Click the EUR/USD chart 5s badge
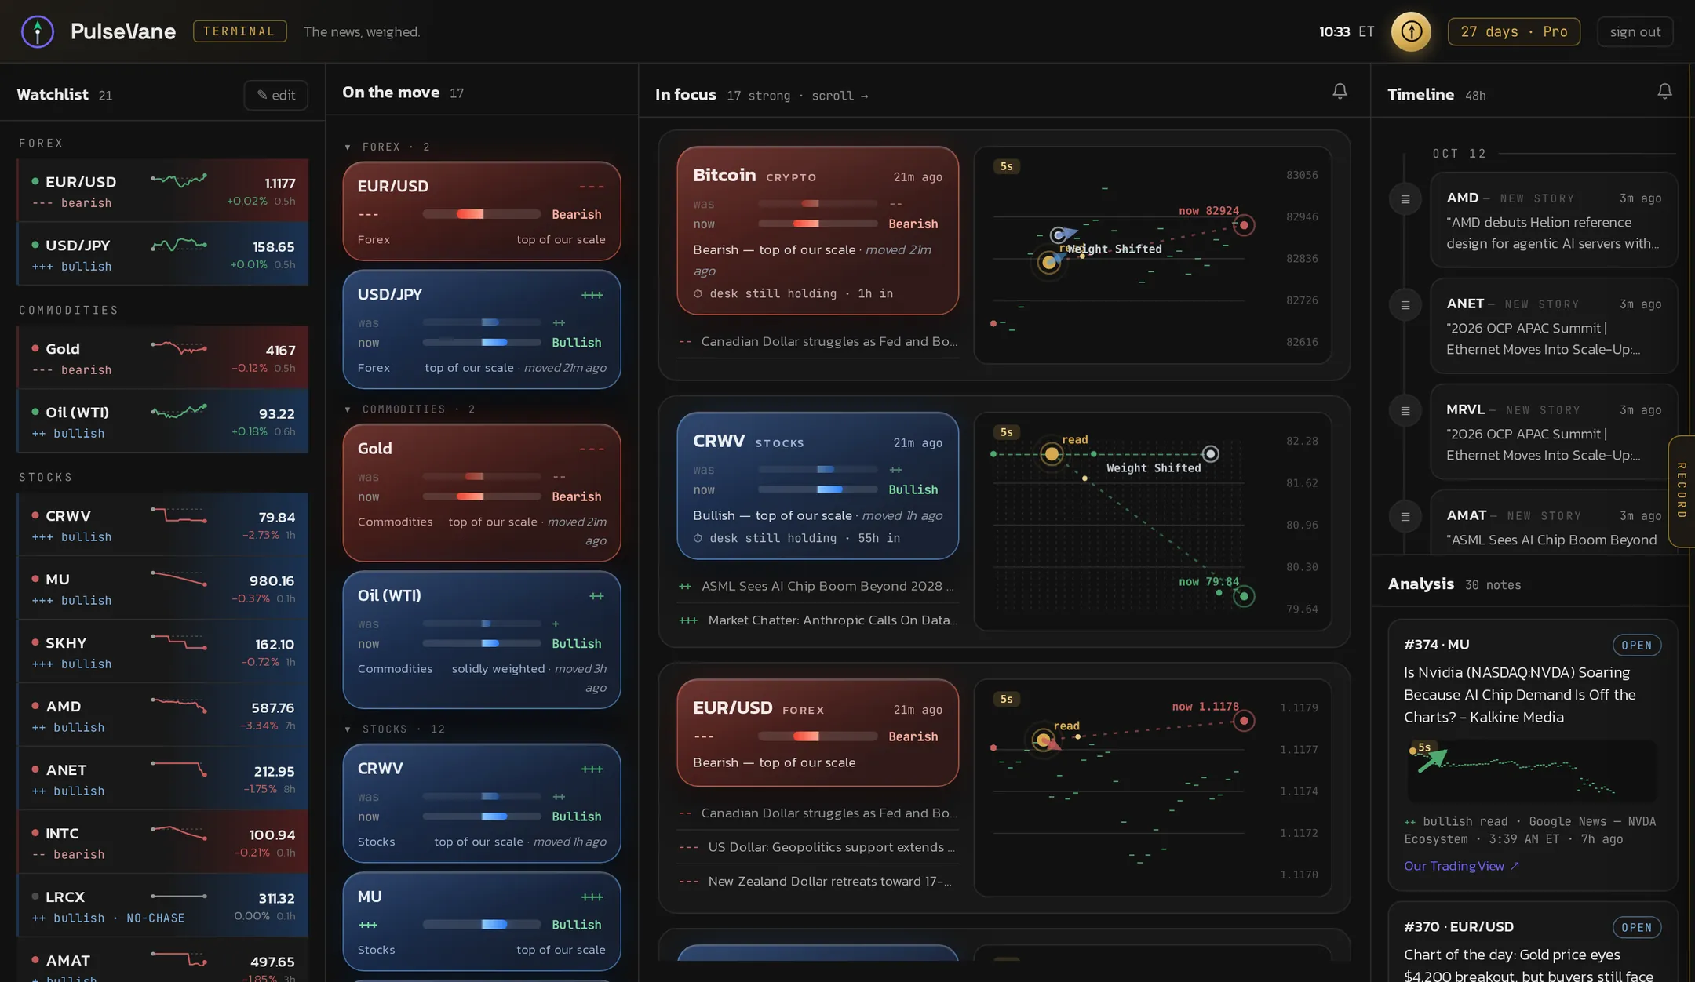 (x=1006, y=699)
